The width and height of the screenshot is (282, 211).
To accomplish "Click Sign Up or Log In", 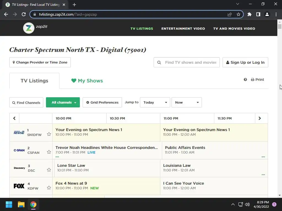I will pyautogui.click(x=245, y=62).
